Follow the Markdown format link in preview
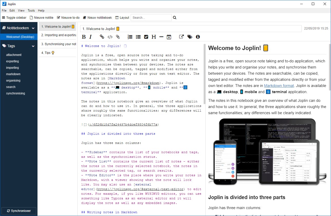331x216 pixels. pyautogui.click(x=279, y=86)
